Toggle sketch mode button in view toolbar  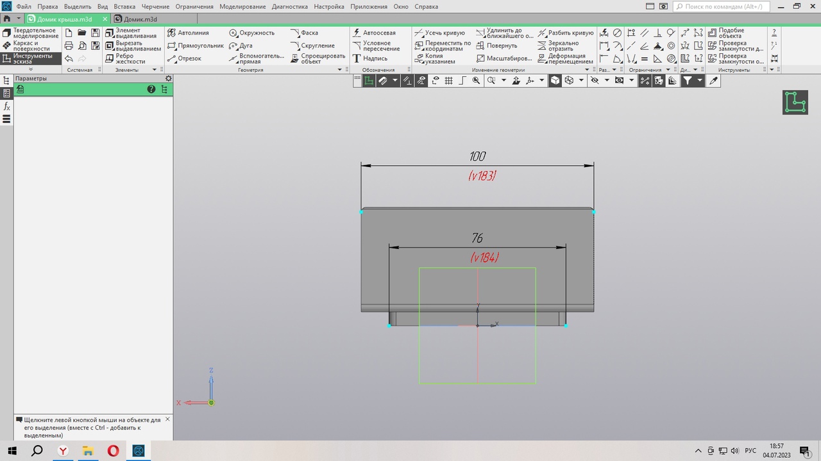pyautogui.click(x=369, y=81)
